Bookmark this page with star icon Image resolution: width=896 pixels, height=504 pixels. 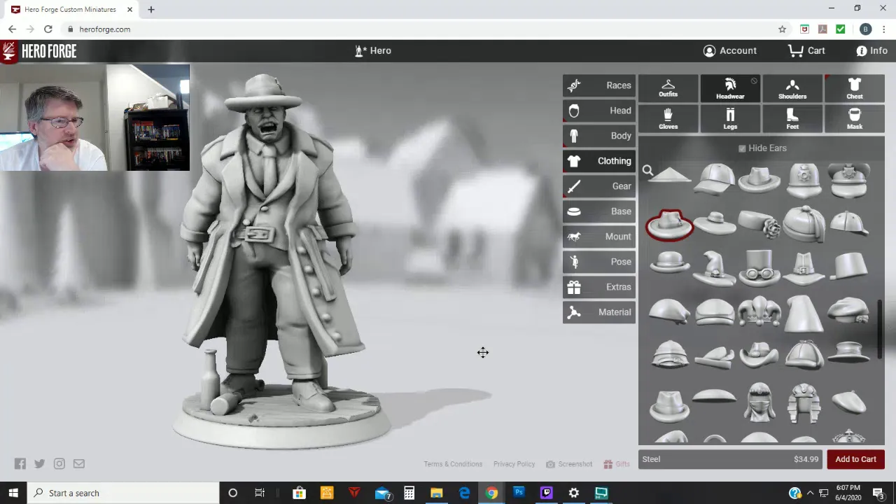782,29
